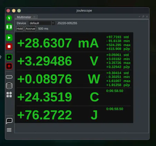Open the memory database stack icon

pos(9,86)
